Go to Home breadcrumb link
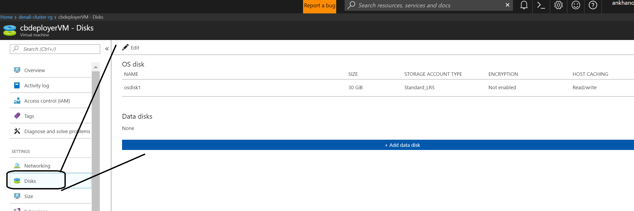Image resolution: width=634 pixels, height=211 pixels. click(7, 17)
